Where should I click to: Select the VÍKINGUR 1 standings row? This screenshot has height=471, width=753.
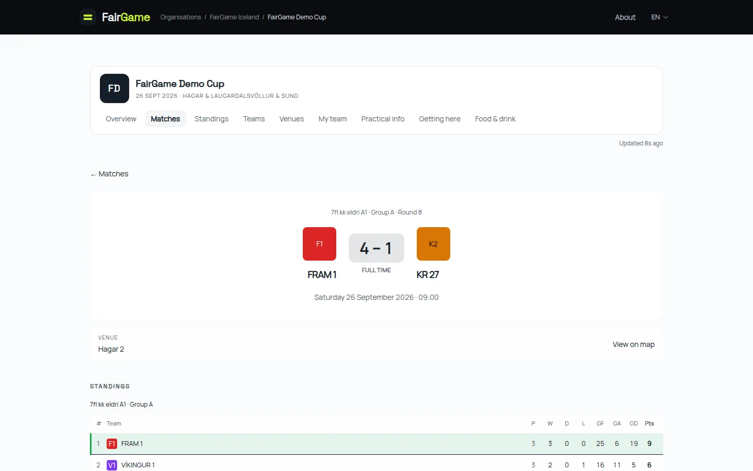376,465
